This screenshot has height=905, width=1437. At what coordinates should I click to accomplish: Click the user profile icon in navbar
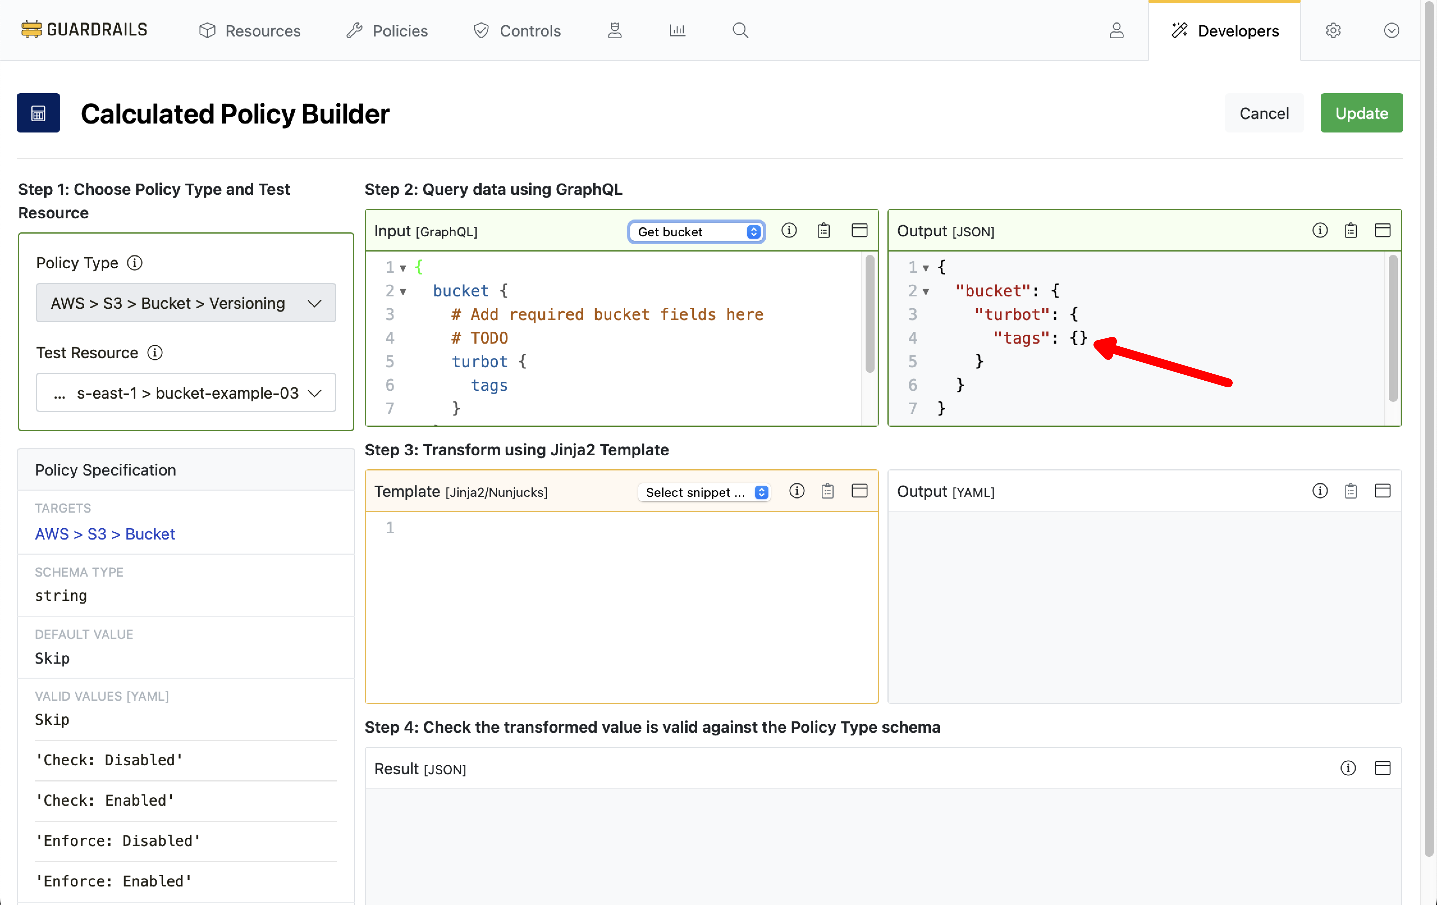(x=1116, y=30)
